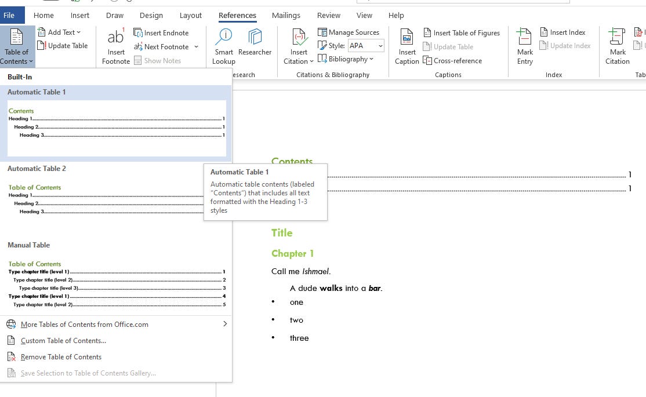The image size is (646, 397).
Task: Click the green Contents heading in the document
Action: [292, 161]
